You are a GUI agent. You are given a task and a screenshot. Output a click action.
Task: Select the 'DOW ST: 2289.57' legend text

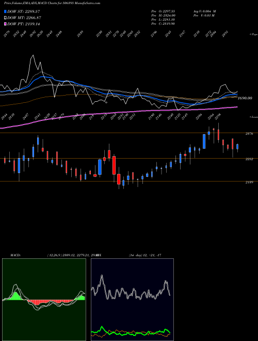click(24, 11)
